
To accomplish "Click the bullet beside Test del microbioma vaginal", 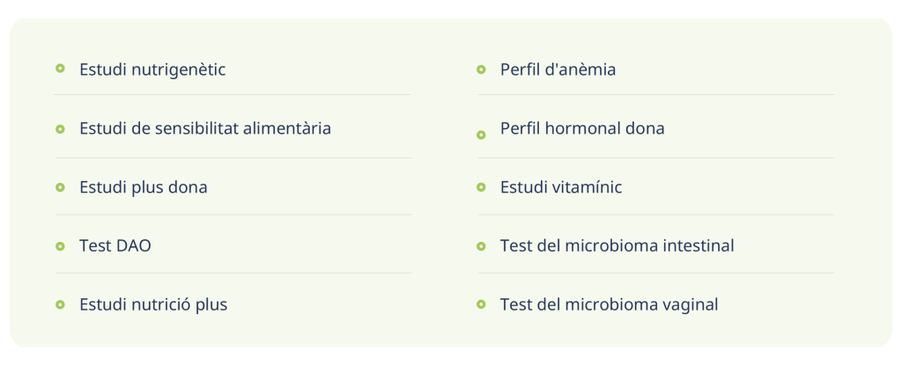I will pos(481,304).
